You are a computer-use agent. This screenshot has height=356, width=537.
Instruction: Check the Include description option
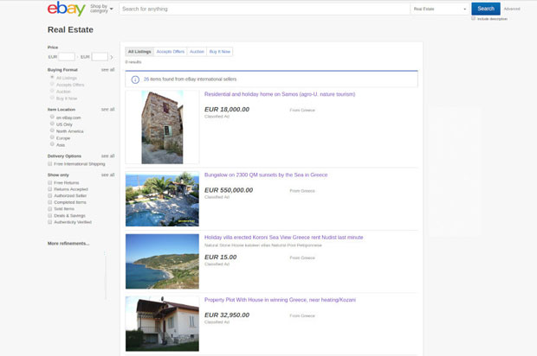pos(474,18)
